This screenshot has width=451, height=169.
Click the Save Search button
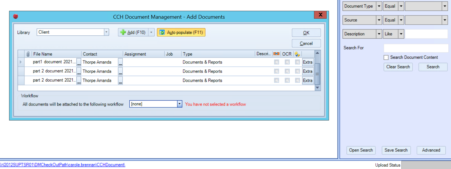click(x=396, y=150)
